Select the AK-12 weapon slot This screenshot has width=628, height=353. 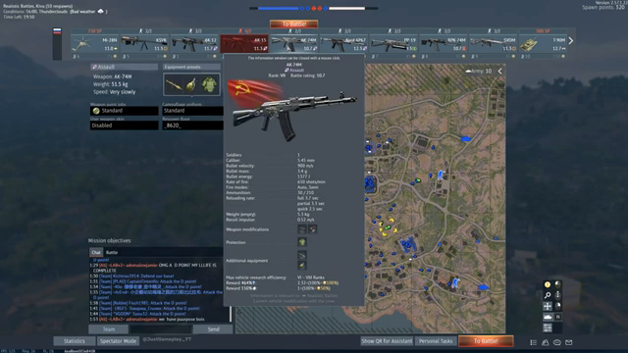(x=194, y=43)
